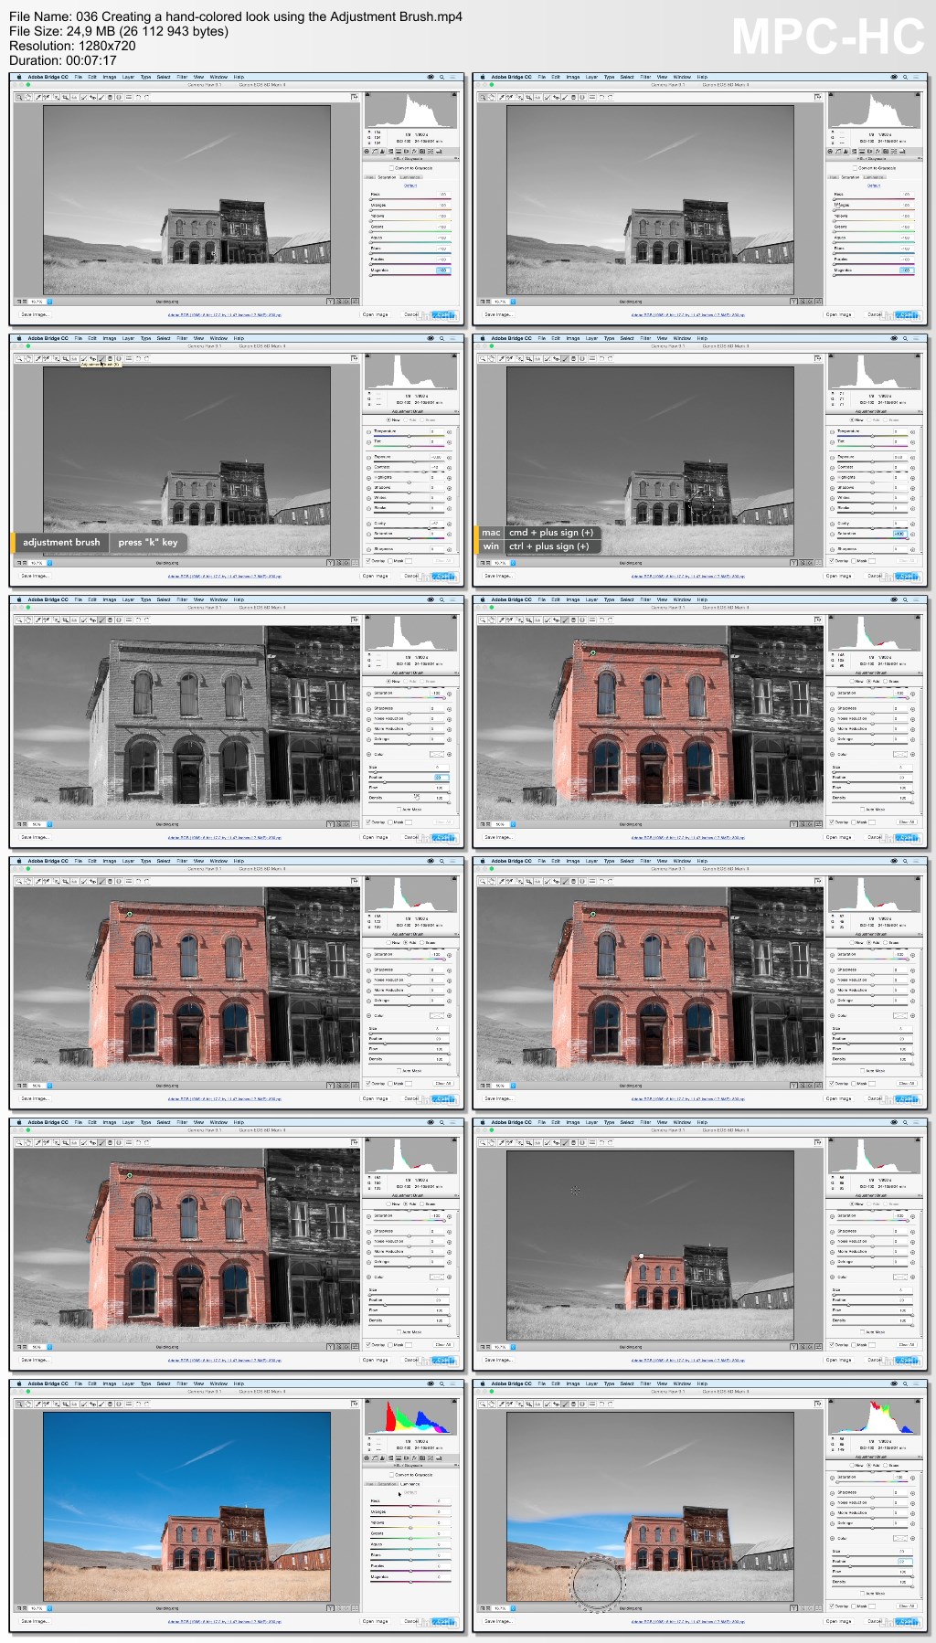Image resolution: width=936 pixels, height=1643 pixels.
Task: Toggle shadow clipping warning in 'cmd + plus sign' frame
Action: pos(830,355)
